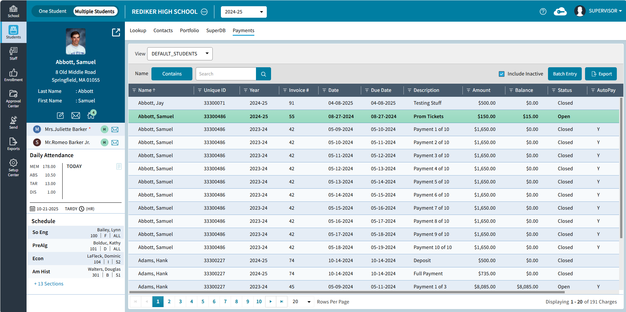Open the daily attendance notes icon
The width and height of the screenshot is (626, 312).
point(119,166)
